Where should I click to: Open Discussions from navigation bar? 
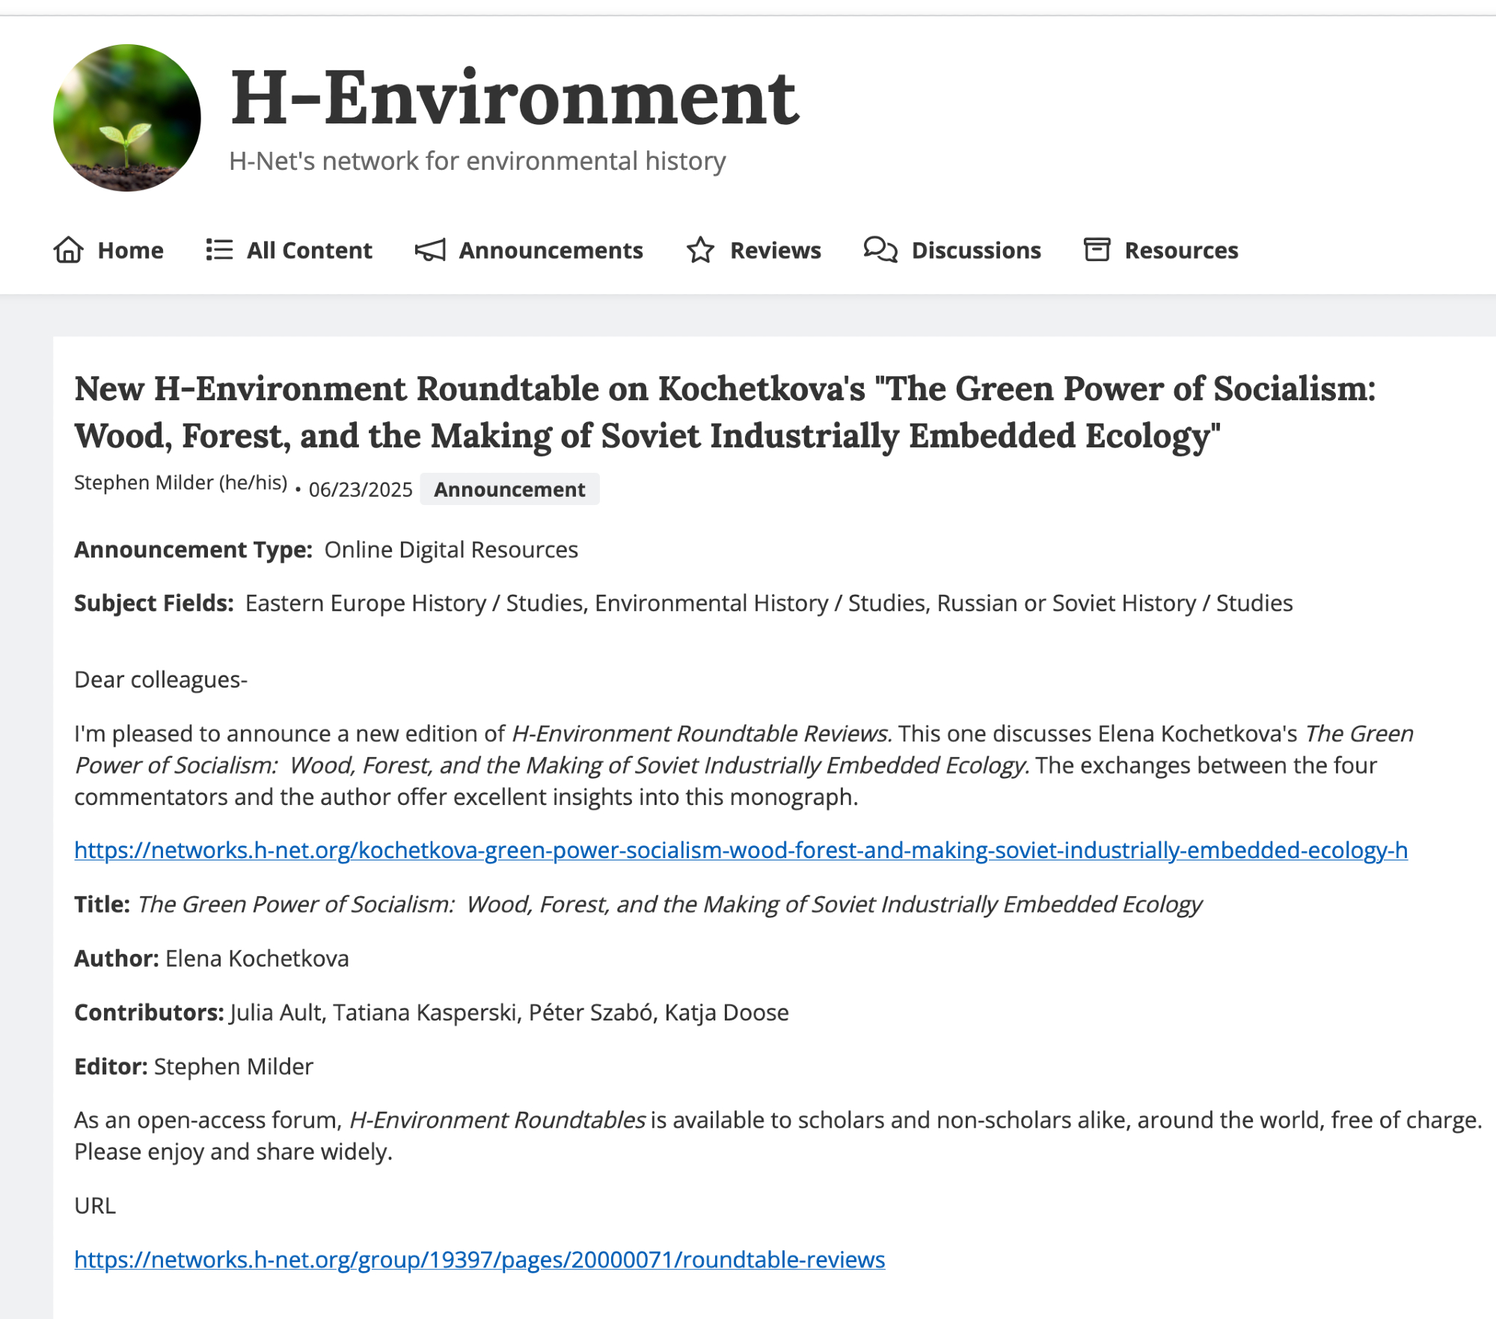[x=975, y=251]
